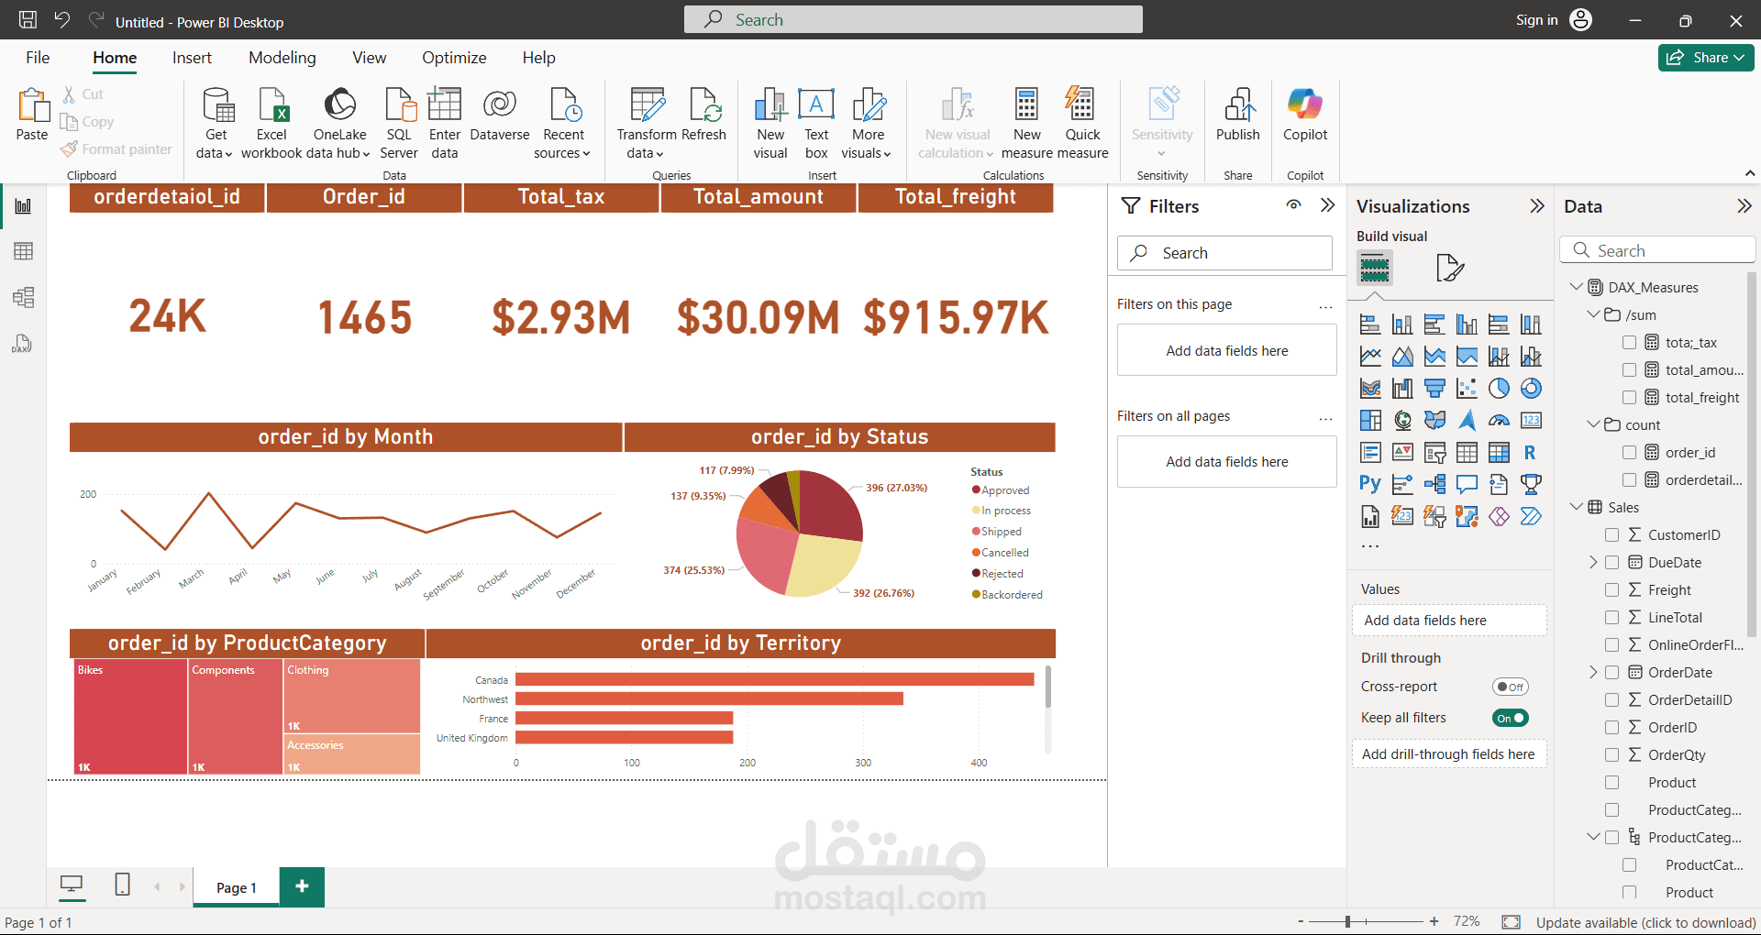Click the Territory chart vertical scrollbar

[1048, 686]
